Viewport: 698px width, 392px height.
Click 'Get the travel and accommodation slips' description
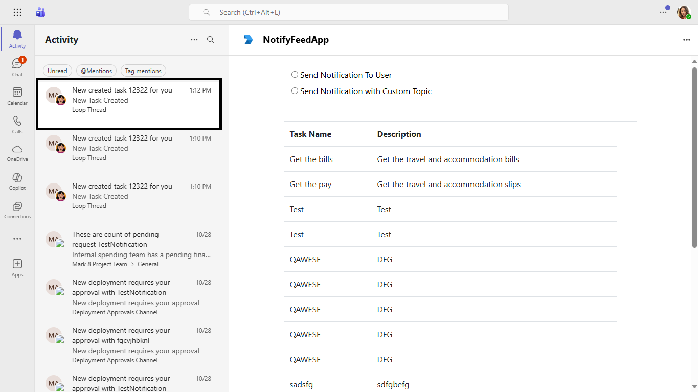point(449,184)
